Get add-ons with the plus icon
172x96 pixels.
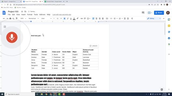tap(169, 54)
